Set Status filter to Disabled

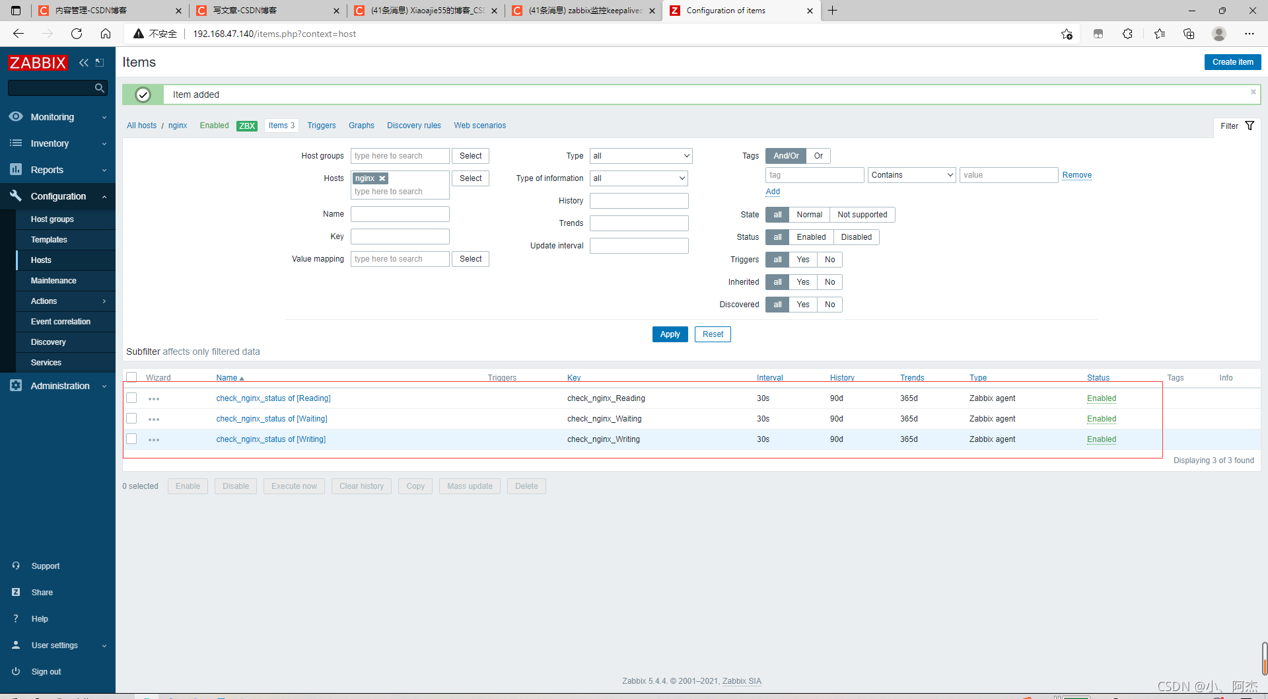tap(856, 237)
